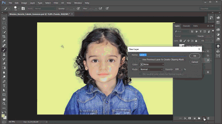The height and width of the screenshot is (124, 222).
Task: Toggle layer filtering switch
Action: 213,31
